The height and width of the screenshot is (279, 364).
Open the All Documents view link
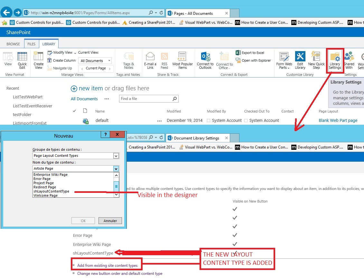pos(84,99)
